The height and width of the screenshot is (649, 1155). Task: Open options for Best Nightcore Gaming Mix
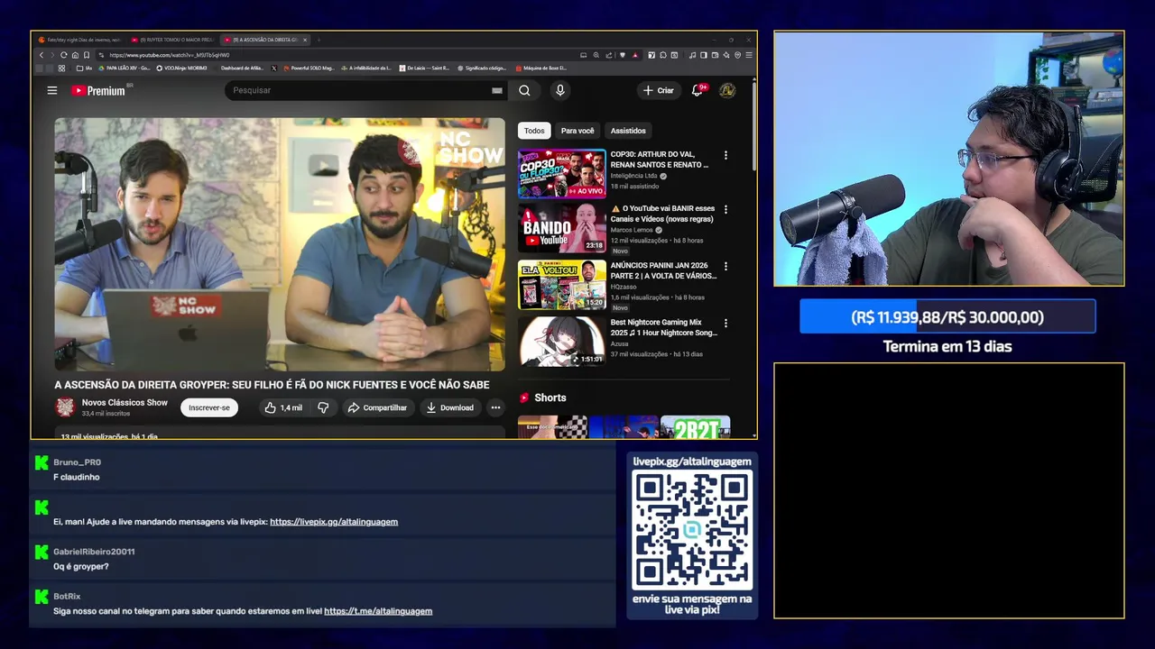pos(725,323)
